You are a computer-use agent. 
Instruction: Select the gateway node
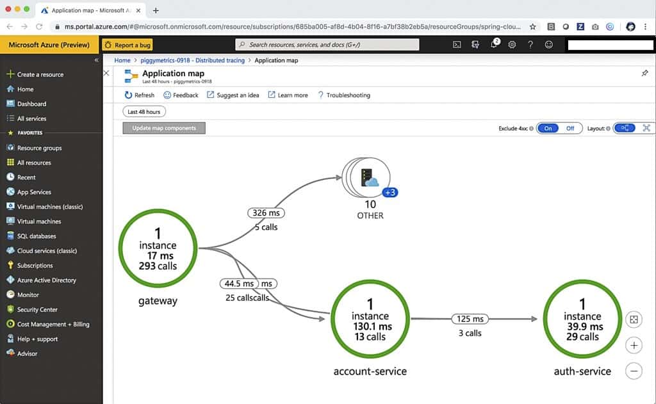(158, 248)
